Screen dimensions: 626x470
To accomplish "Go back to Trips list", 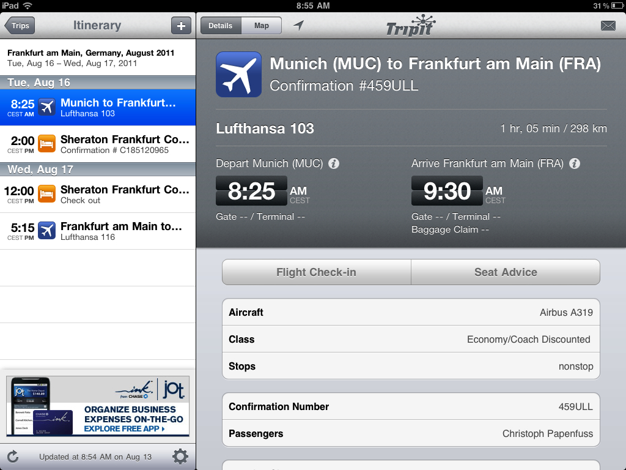I will [x=20, y=26].
